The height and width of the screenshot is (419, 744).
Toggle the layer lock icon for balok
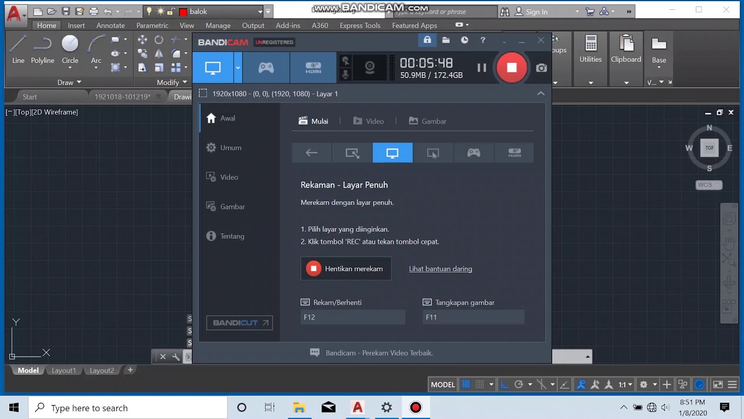pos(171,12)
